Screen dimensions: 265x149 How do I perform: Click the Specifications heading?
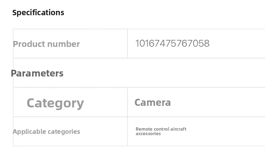(x=38, y=13)
